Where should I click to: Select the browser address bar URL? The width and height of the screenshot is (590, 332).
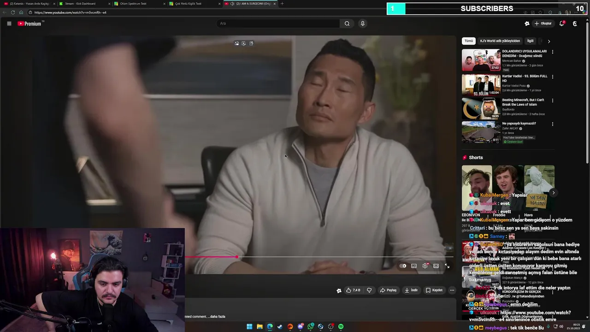[70, 12]
